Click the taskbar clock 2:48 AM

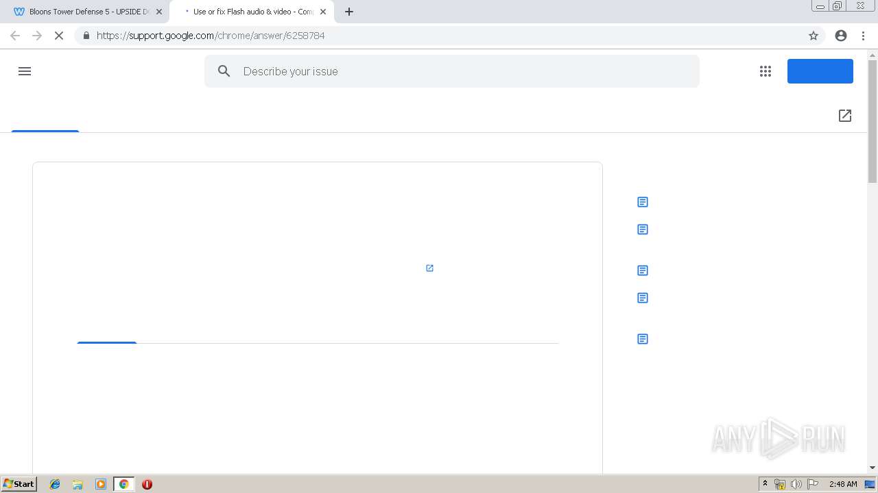click(843, 484)
